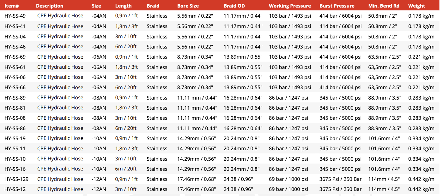Click the Size column header
Screen dimensions: 443x196
pyautogui.click(x=96, y=6)
